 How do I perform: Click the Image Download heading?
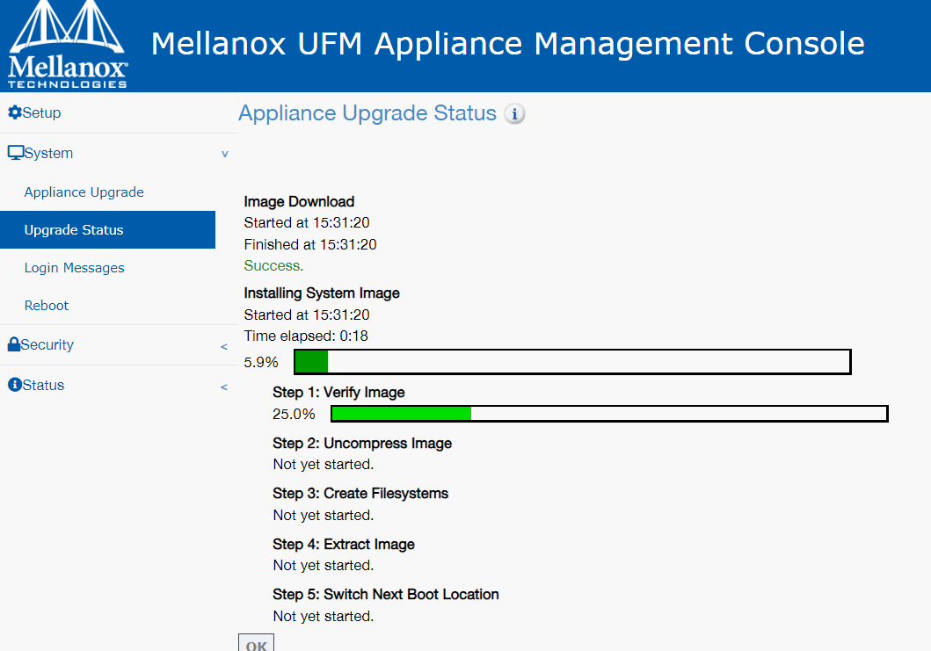coord(299,202)
